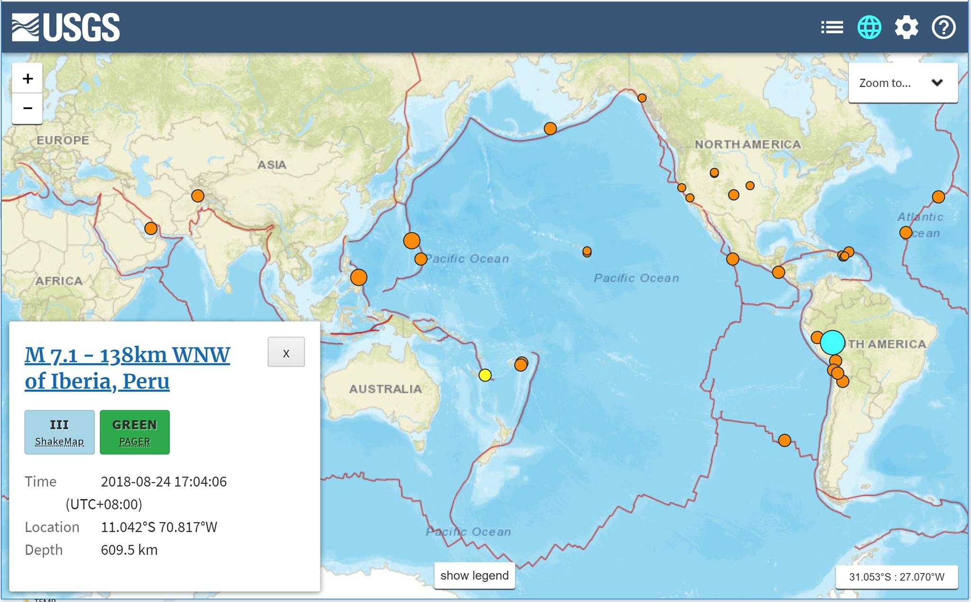This screenshot has height=602, width=971.
Task: Zoom in with the plus button
Action: point(27,78)
